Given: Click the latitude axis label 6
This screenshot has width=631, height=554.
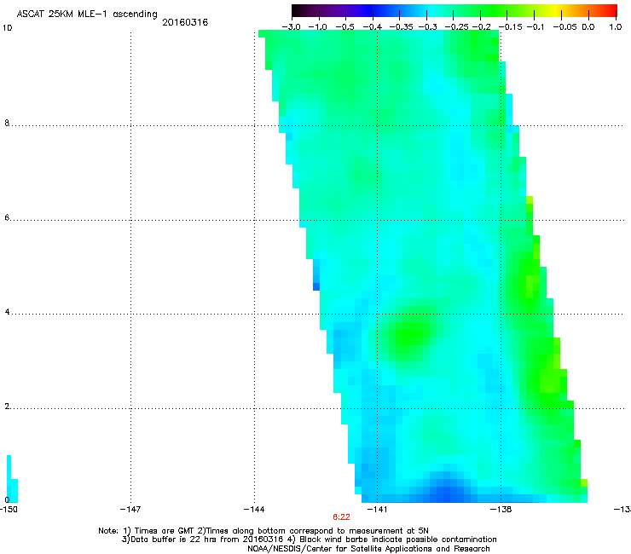Looking at the screenshot, I should [x=7, y=217].
